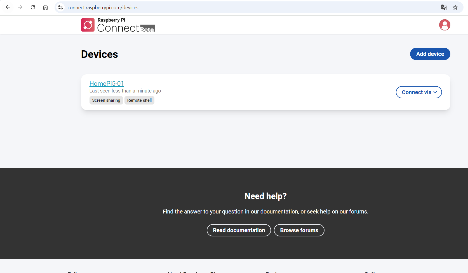Bookmark this page with the star
468x273 pixels.
(455, 7)
